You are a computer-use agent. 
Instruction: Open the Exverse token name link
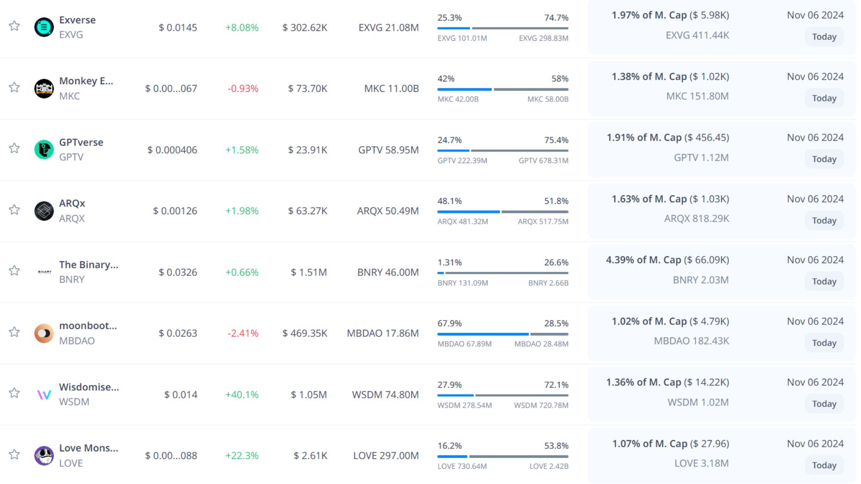tap(77, 20)
